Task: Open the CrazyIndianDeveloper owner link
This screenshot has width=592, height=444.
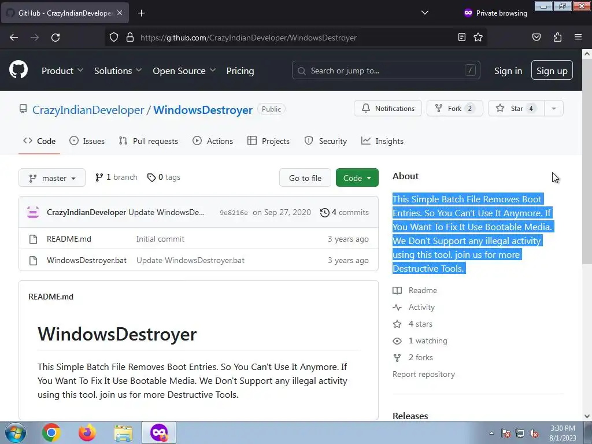Action: (x=88, y=110)
